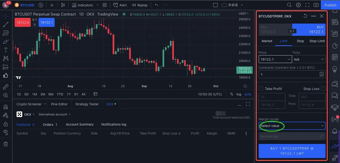The height and width of the screenshot is (163, 340).
Task: Click the 1Y timeframe option
Action: tap(69, 94)
